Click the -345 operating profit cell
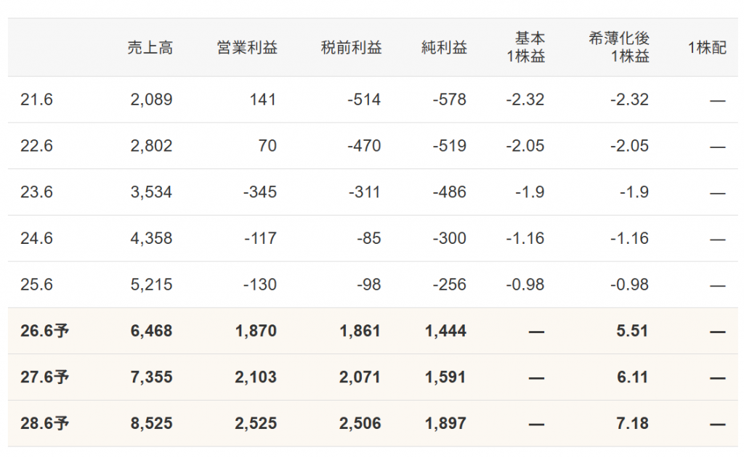The image size is (744, 458). pyautogui.click(x=259, y=192)
